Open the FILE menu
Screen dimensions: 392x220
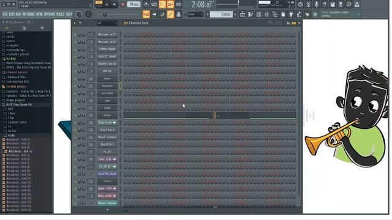[x=5, y=15]
